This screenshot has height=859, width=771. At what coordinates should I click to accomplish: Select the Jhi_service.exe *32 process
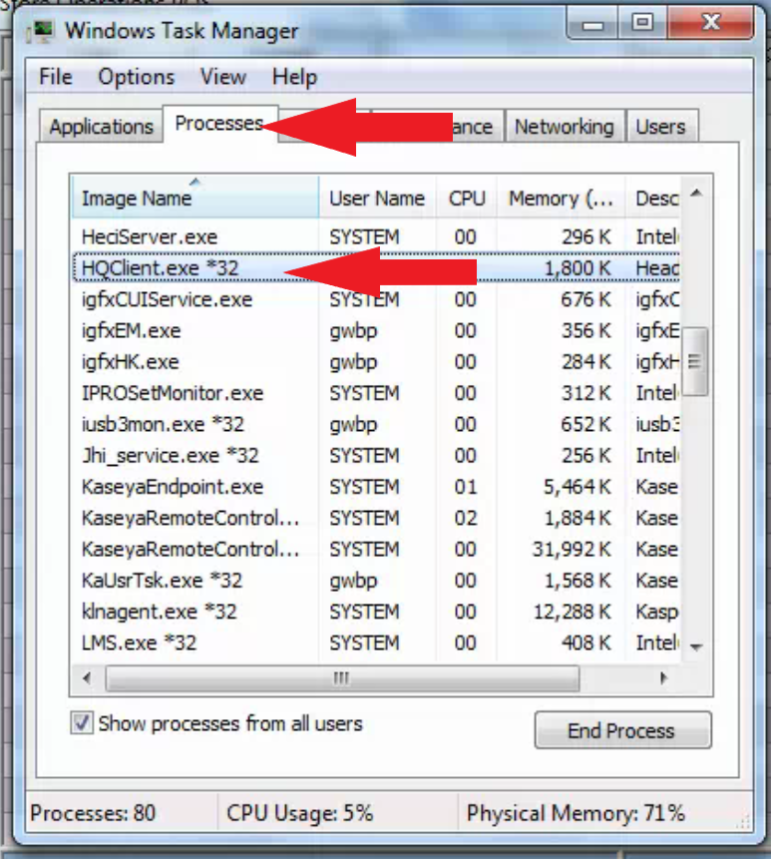pyautogui.click(x=376, y=455)
